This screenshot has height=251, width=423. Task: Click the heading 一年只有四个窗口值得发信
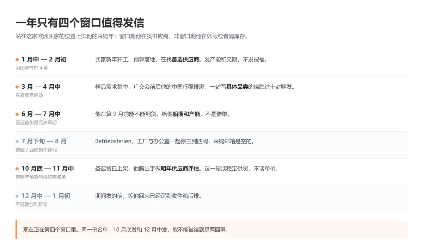click(80, 23)
